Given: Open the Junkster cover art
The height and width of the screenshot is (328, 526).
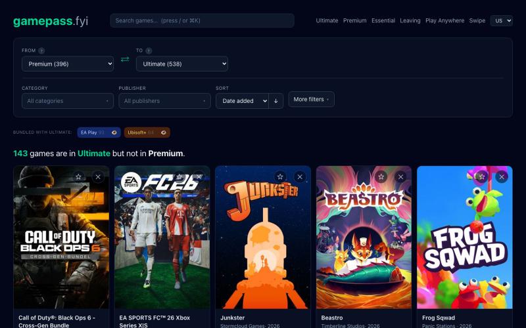Looking at the screenshot, I should [x=263, y=237].
